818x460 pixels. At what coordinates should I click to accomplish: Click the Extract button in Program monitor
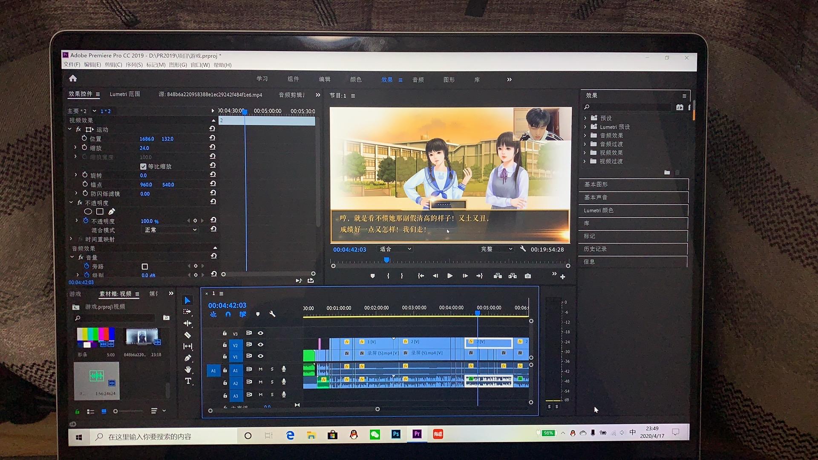(513, 276)
